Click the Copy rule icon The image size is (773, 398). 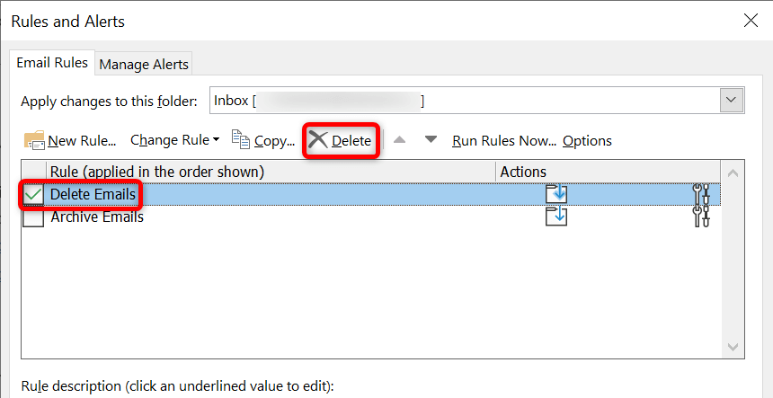coord(241,139)
